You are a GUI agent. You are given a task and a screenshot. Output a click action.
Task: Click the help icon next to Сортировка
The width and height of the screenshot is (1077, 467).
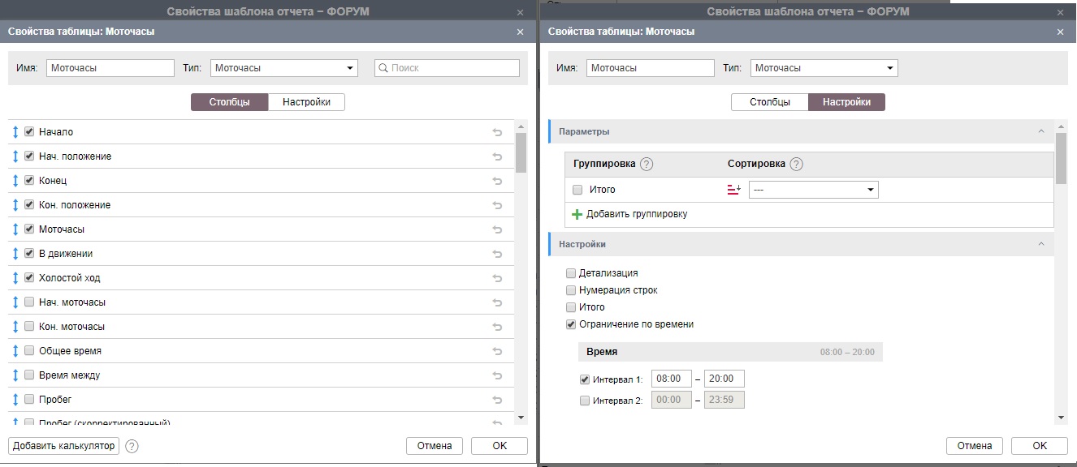tap(796, 165)
